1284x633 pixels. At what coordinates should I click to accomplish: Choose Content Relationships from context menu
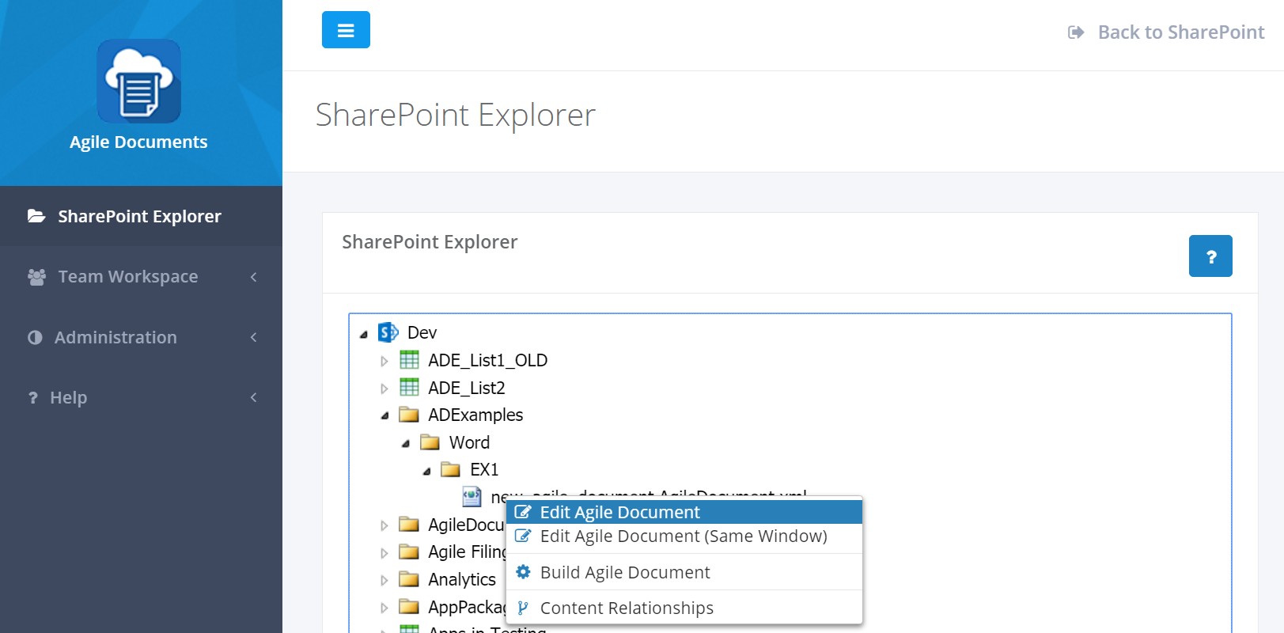pyautogui.click(x=684, y=608)
